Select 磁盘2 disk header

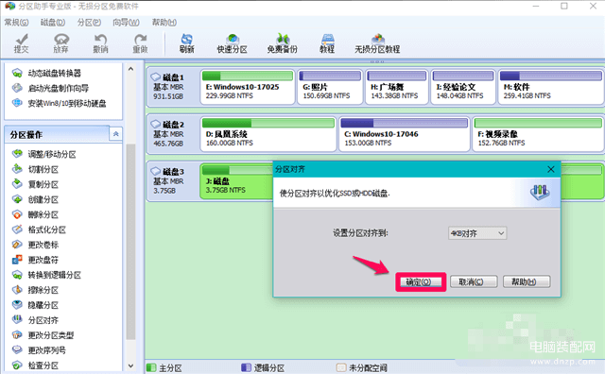tap(172, 134)
